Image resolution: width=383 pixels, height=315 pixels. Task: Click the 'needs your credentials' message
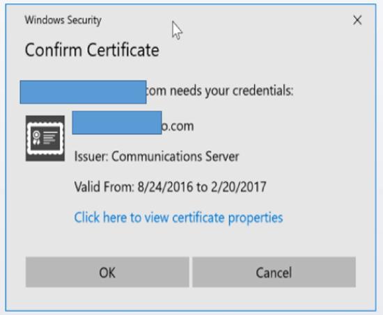(219, 91)
